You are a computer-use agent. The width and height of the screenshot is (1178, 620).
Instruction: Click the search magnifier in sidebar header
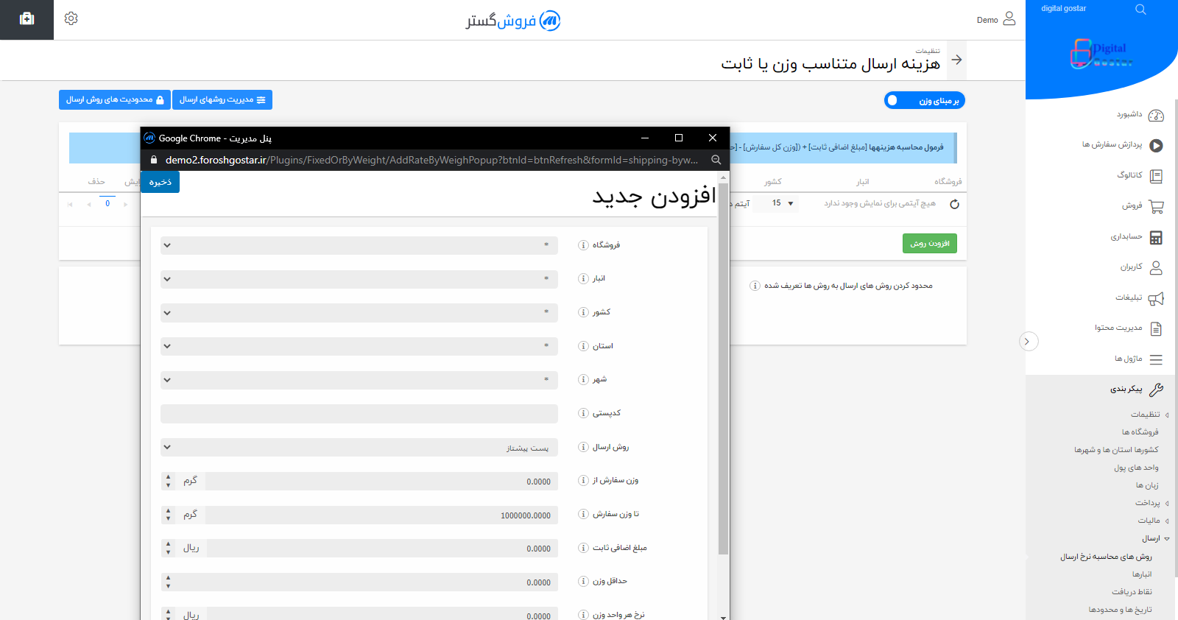point(1140,10)
